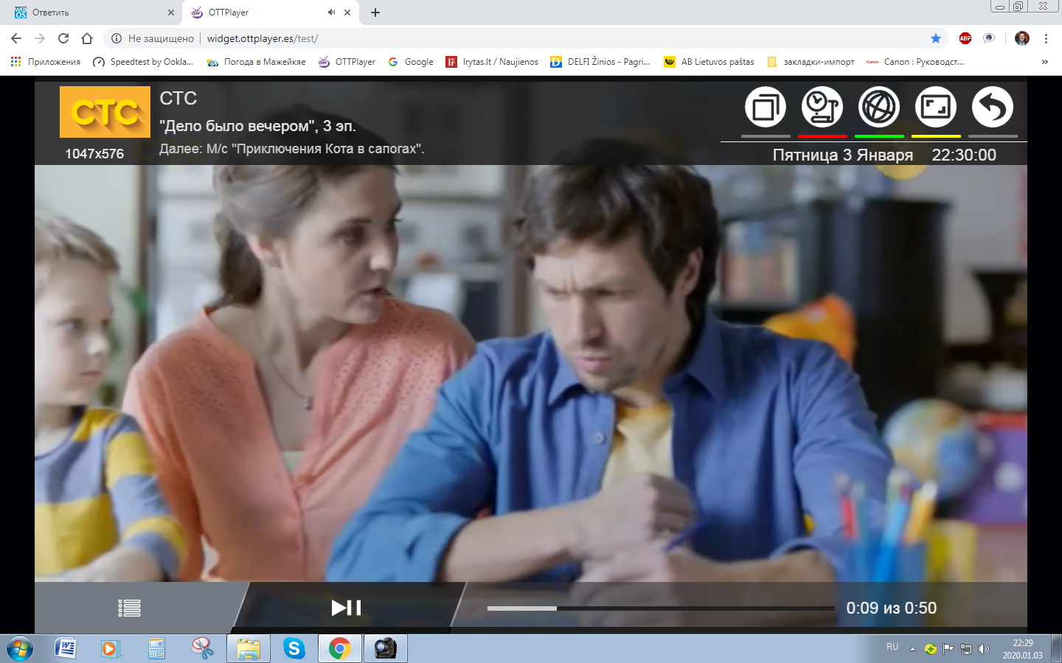The width and height of the screenshot is (1062, 663).
Task: Switch to the Ответить tab
Action: 88,13
